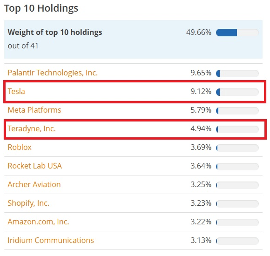Open the Roblox holding link
Screen dimensions: 270x256
point(20,148)
